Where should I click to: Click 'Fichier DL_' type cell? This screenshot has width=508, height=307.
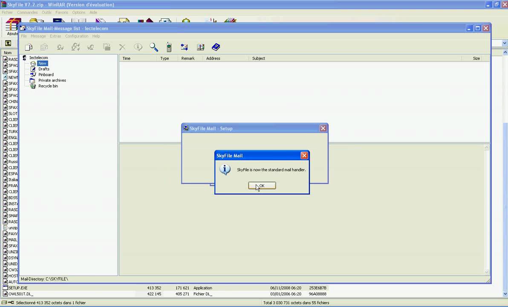(x=203, y=294)
